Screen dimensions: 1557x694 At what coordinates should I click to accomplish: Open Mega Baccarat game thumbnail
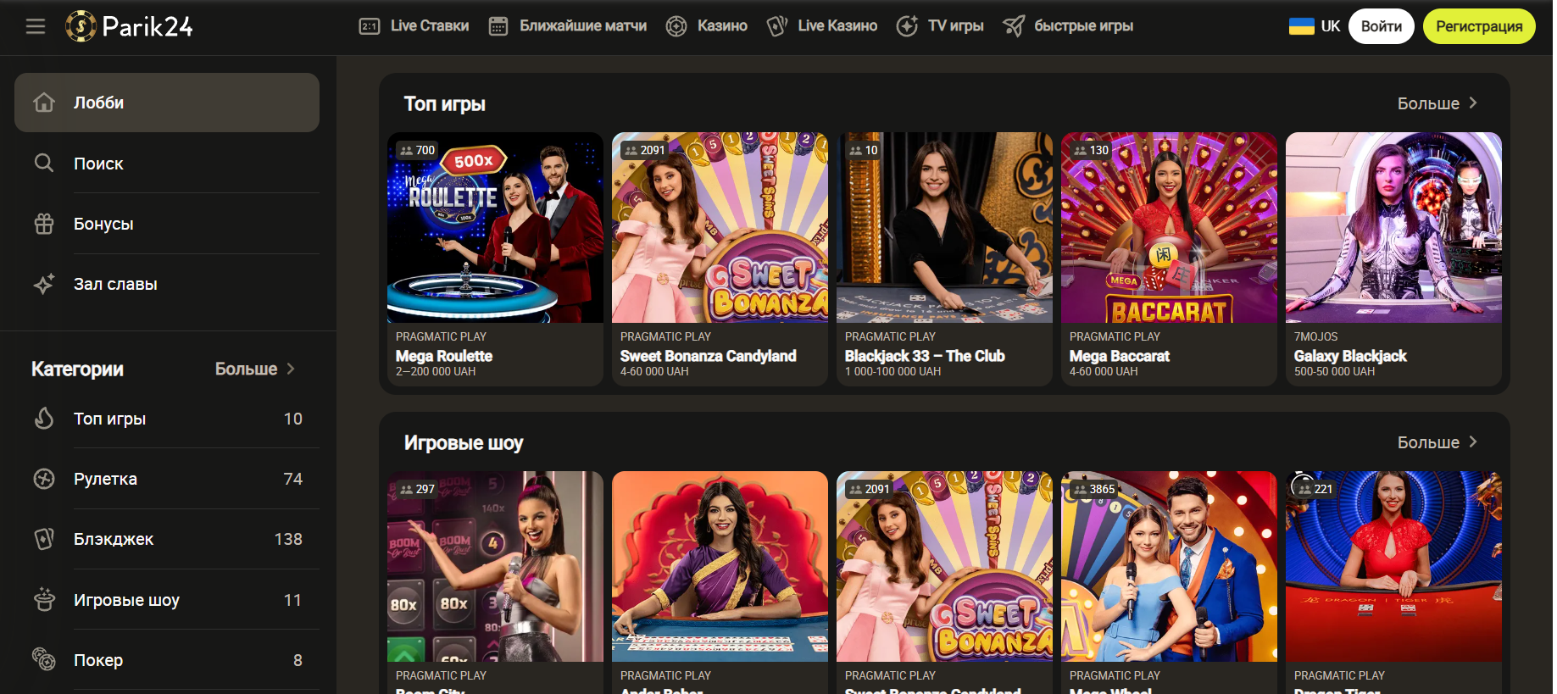(1169, 227)
